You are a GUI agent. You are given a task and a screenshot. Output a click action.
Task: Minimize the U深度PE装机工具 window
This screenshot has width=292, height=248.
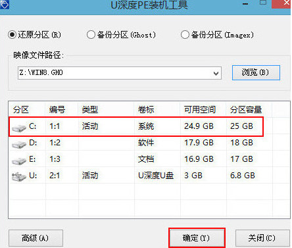pyautogui.click(x=245, y=4)
